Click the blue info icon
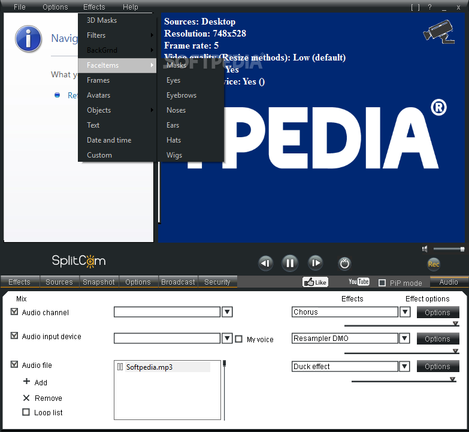The height and width of the screenshot is (432, 469). pos(28,39)
